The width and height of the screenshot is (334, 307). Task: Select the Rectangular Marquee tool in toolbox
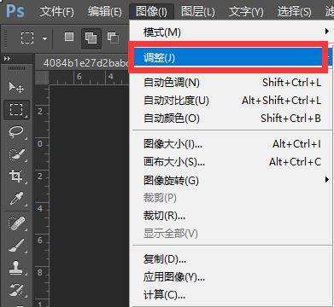pos(16,110)
